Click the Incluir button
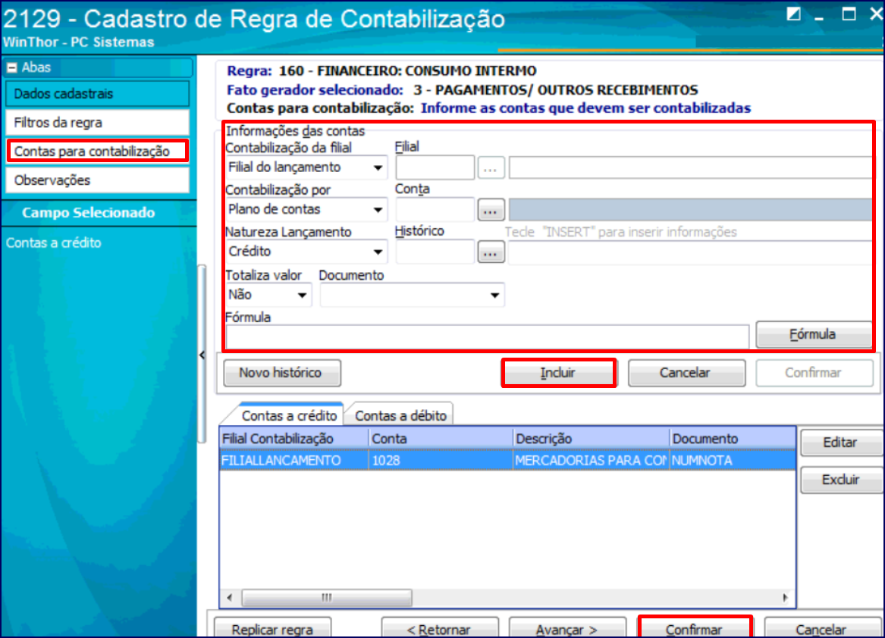Screen dimensions: 885x638 (558, 373)
